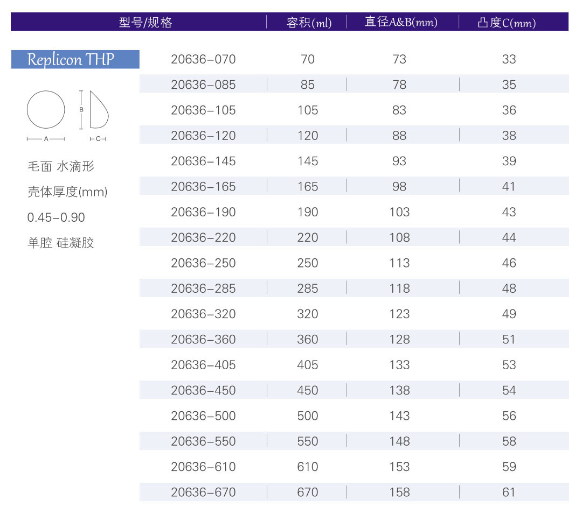Select the teardrop side-profile implant diagram

point(99,109)
